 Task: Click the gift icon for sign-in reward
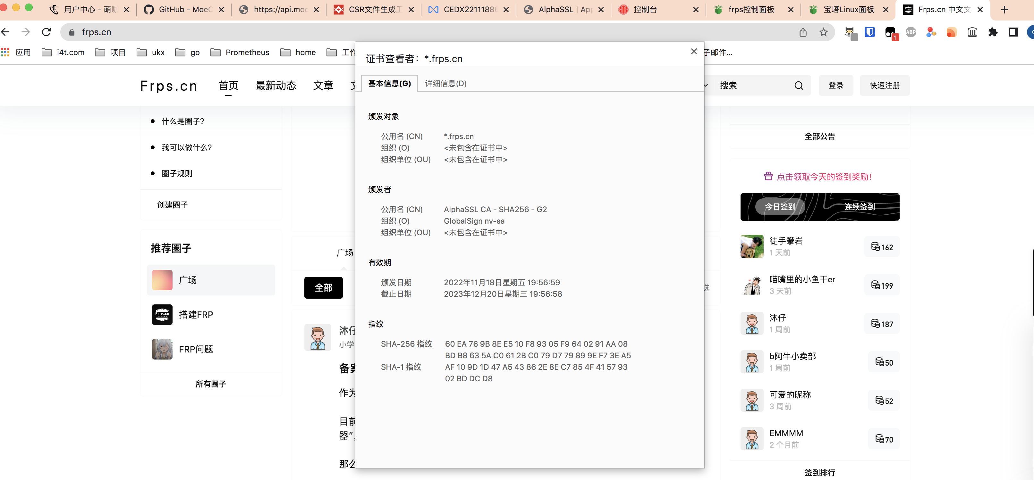click(x=768, y=176)
